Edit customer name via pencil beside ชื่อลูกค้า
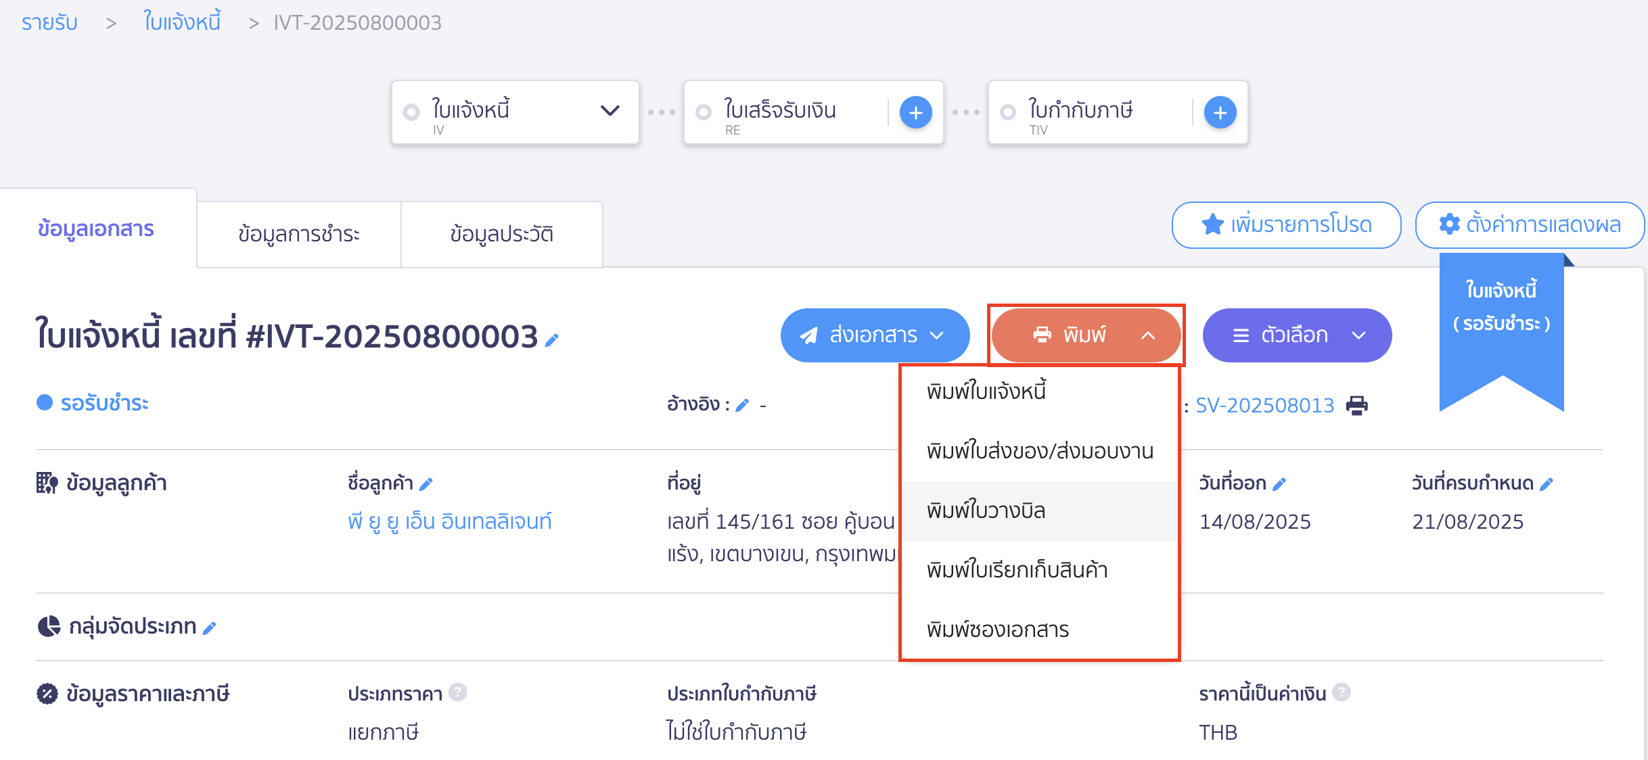 [x=426, y=484]
